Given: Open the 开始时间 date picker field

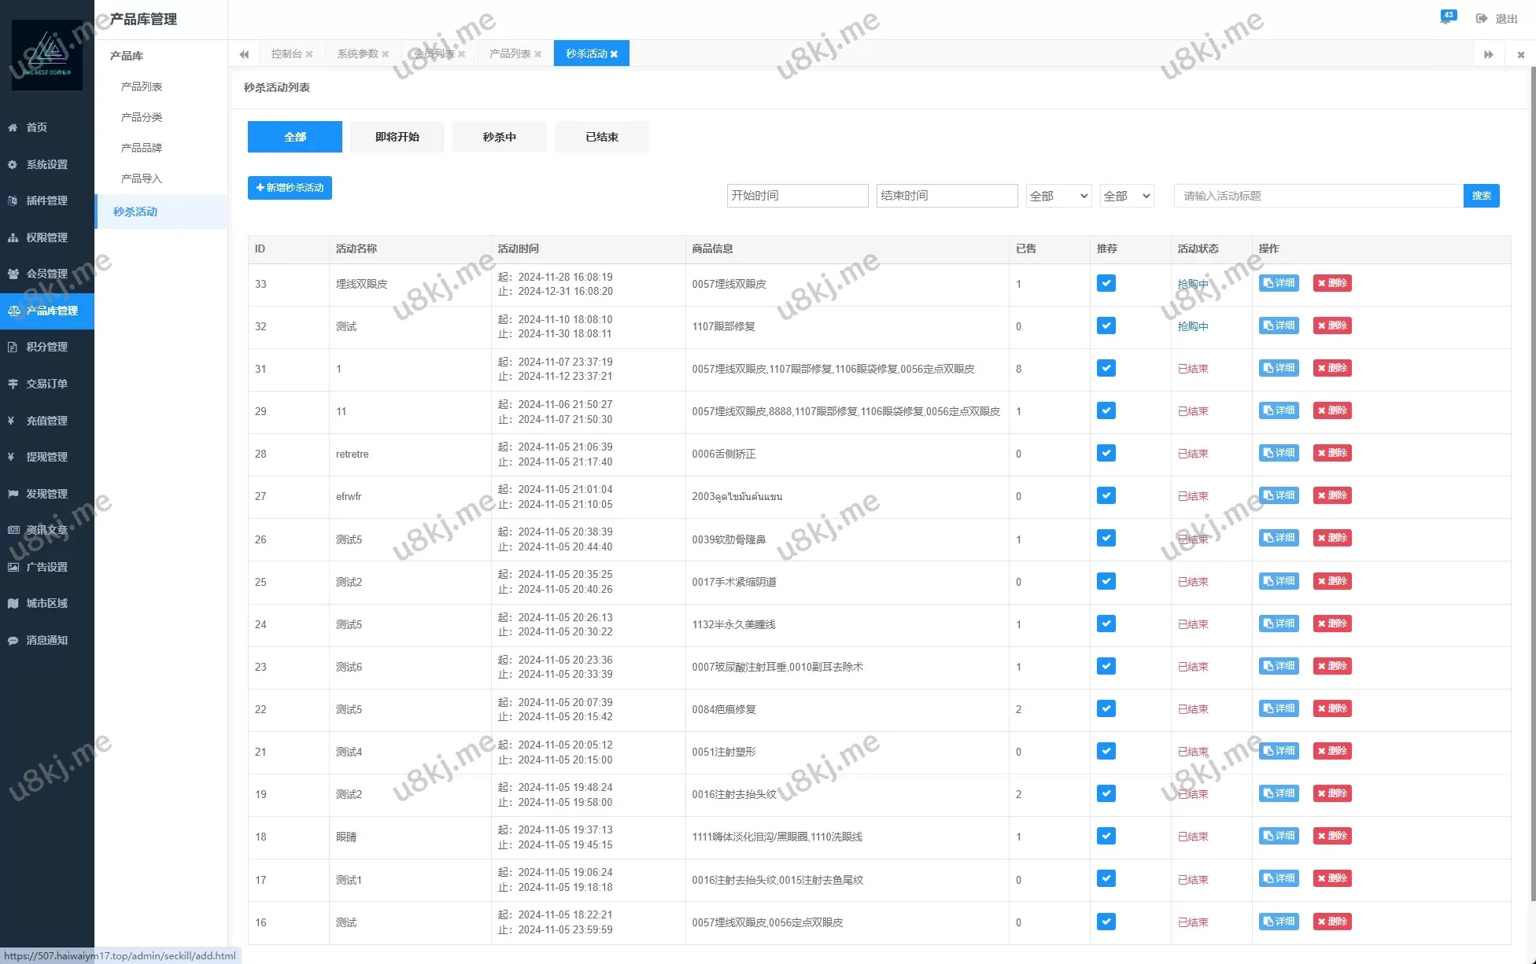Looking at the screenshot, I should (x=797, y=196).
